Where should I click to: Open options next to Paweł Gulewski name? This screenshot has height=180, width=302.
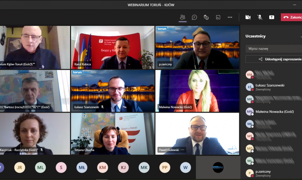182,150
